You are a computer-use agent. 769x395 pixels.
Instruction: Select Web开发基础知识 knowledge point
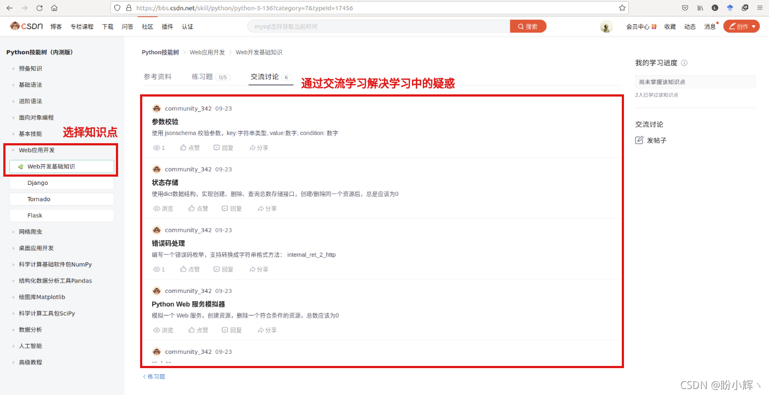pyautogui.click(x=62, y=166)
